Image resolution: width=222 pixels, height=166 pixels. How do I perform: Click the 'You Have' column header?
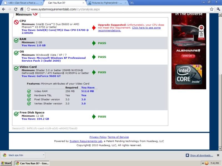pos(88,87)
